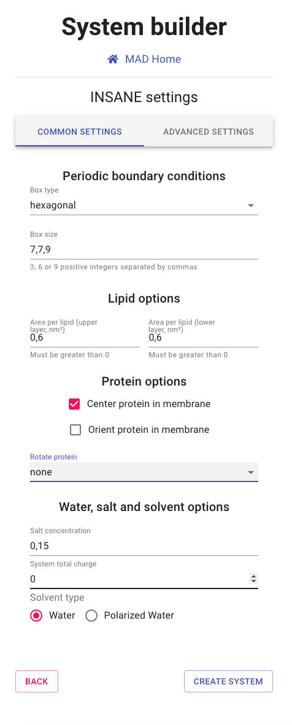Open the MAD Home link
The height and width of the screenshot is (725, 292).
pyautogui.click(x=153, y=59)
